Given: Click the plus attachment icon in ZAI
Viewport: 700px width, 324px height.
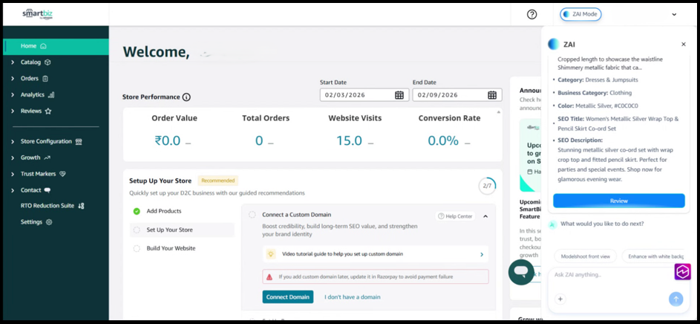Looking at the screenshot, I should coord(560,299).
